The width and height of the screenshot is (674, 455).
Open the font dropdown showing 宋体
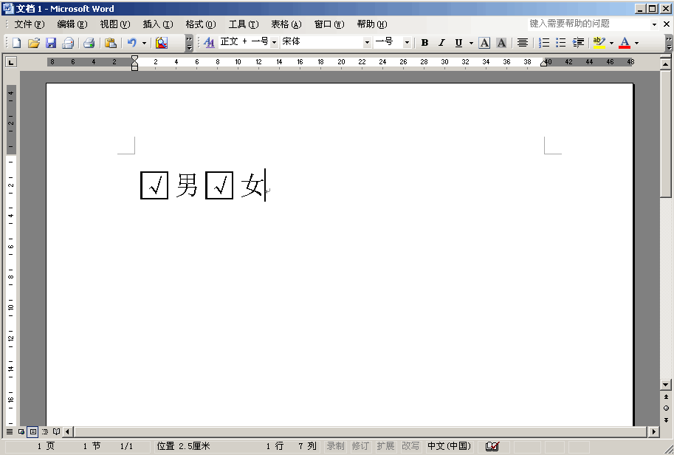coord(367,43)
